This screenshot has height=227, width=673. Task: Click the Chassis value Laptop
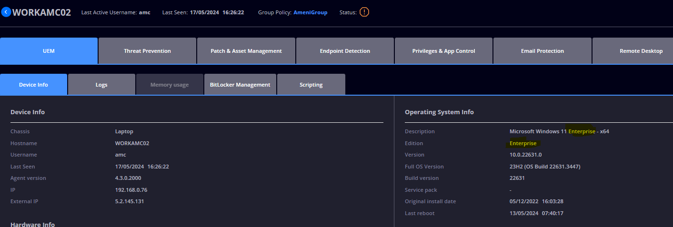click(x=124, y=131)
